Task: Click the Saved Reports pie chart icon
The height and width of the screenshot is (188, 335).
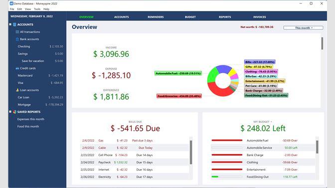Action: (x=14, y=112)
